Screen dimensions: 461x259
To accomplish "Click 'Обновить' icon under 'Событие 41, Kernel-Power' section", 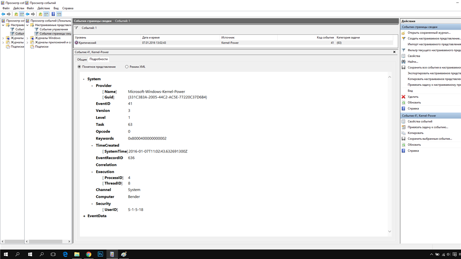I will pyautogui.click(x=403, y=145).
